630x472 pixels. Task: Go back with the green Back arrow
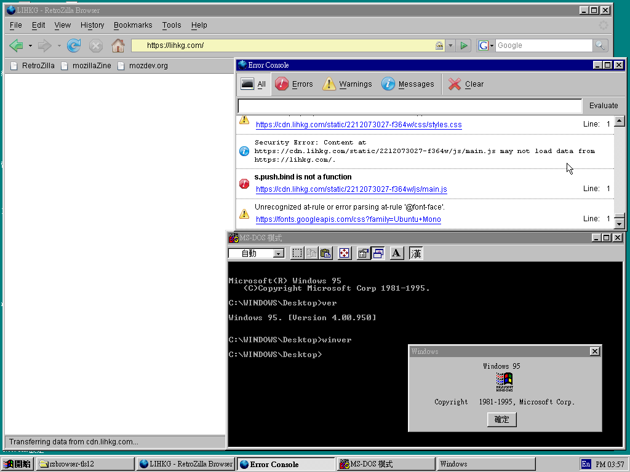16,45
